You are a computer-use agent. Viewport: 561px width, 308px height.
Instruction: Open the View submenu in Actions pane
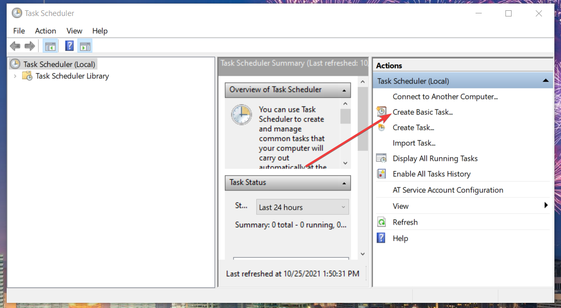[400, 206]
